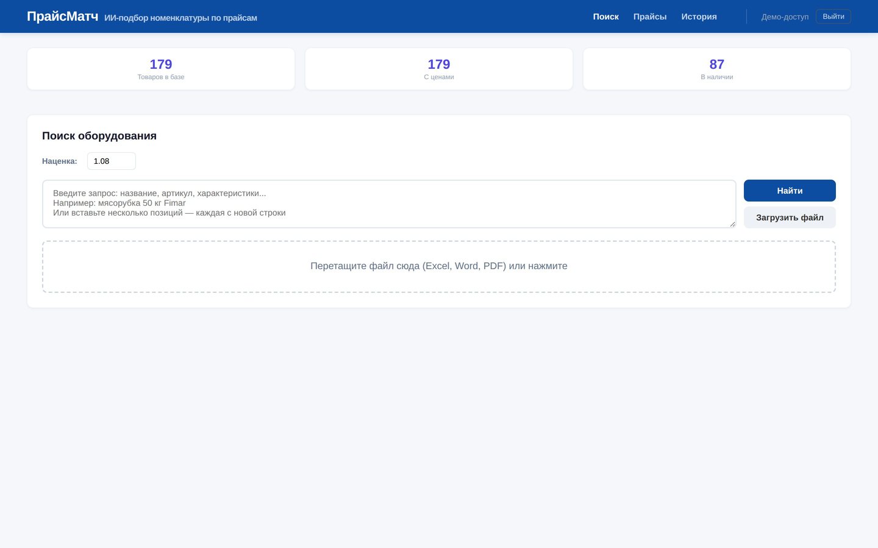Open the Прайсы navigation item
This screenshot has width=878, height=548.
click(x=650, y=16)
